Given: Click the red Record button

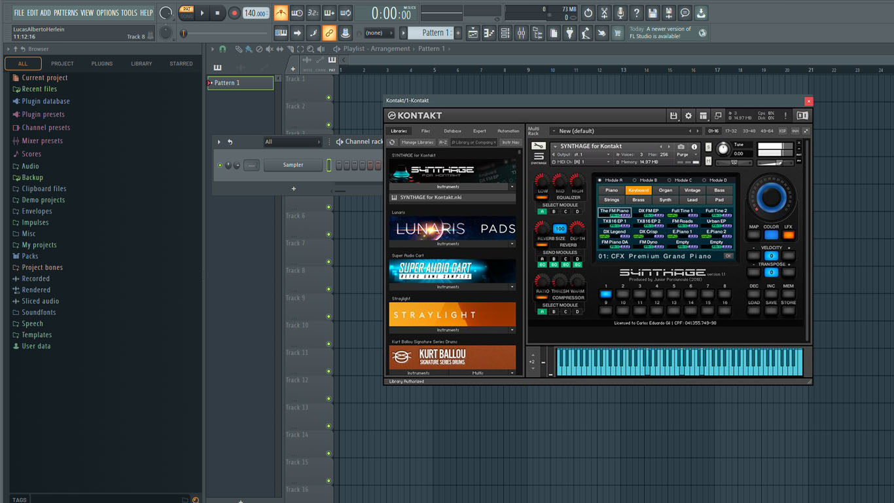Looking at the screenshot, I should [x=234, y=12].
